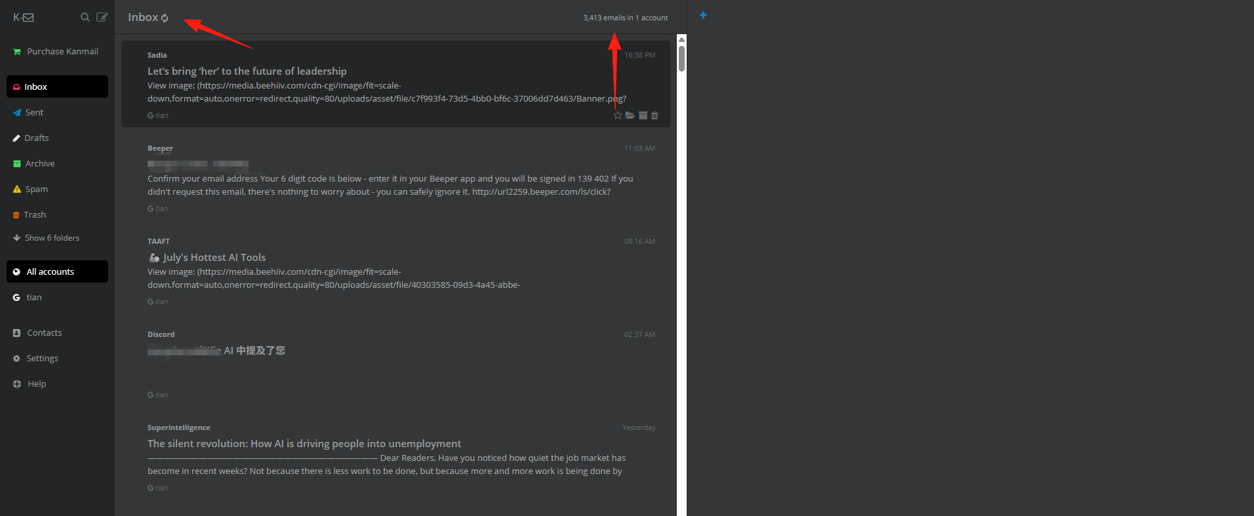Image resolution: width=1254 pixels, height=516 pixels.
Task: Select All accounts filter
Action: pyautogui.click(x=57, y=271)
